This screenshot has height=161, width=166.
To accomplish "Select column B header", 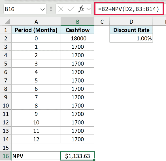I will 78,22.
